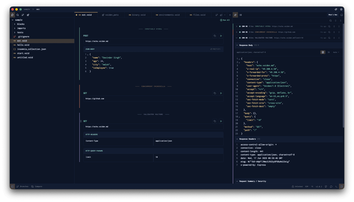Image resolution: width=354 pixels, height=202 pixels.
Task: Click the sparkle icon beside settings gear
Action: click(x=336, y=9)
